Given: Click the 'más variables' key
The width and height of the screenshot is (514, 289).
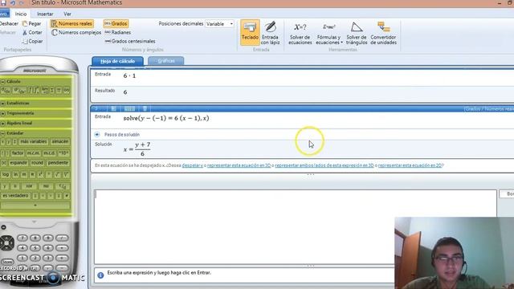Looking at the screenshot, I should pos(34,141).
